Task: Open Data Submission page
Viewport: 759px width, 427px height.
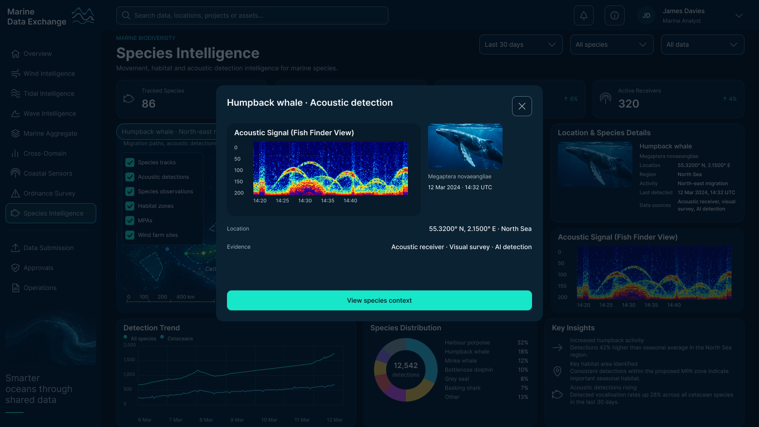Action: coord(51,248)
